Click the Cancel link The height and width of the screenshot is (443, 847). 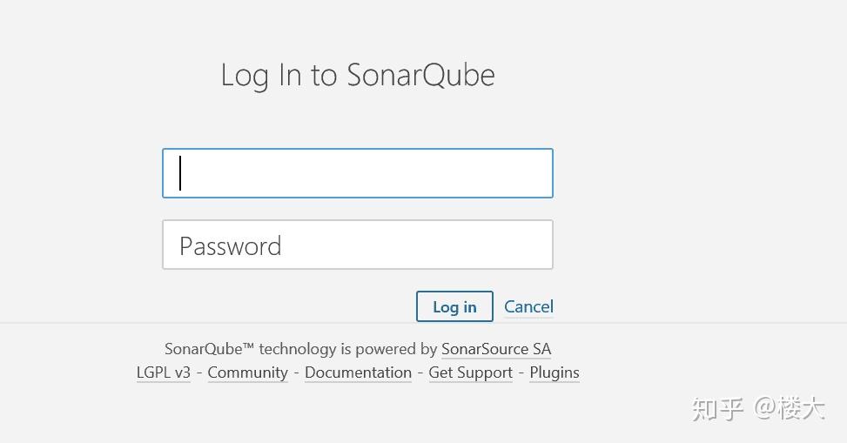coord(528,306)
